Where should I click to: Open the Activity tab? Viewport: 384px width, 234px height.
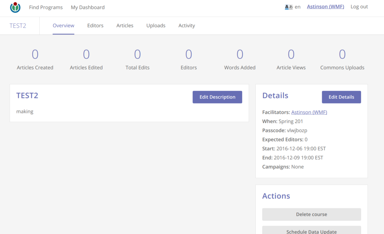coord(187,26)
